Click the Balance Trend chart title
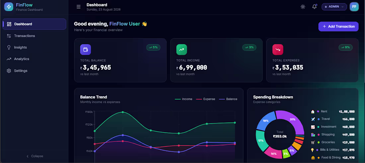 pyautogui.click(x=94, y=97)
